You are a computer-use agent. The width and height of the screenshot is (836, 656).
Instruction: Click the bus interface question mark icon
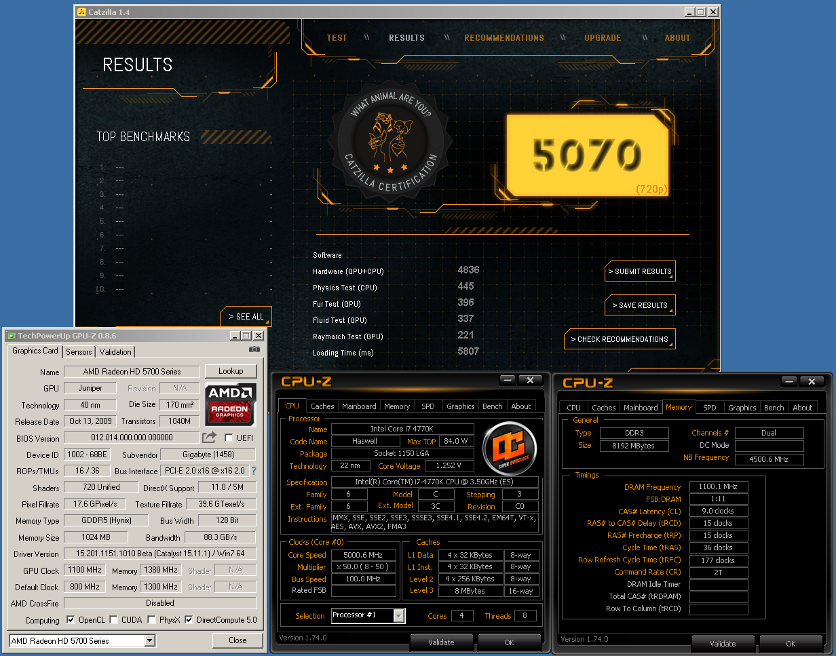[254, 471]
